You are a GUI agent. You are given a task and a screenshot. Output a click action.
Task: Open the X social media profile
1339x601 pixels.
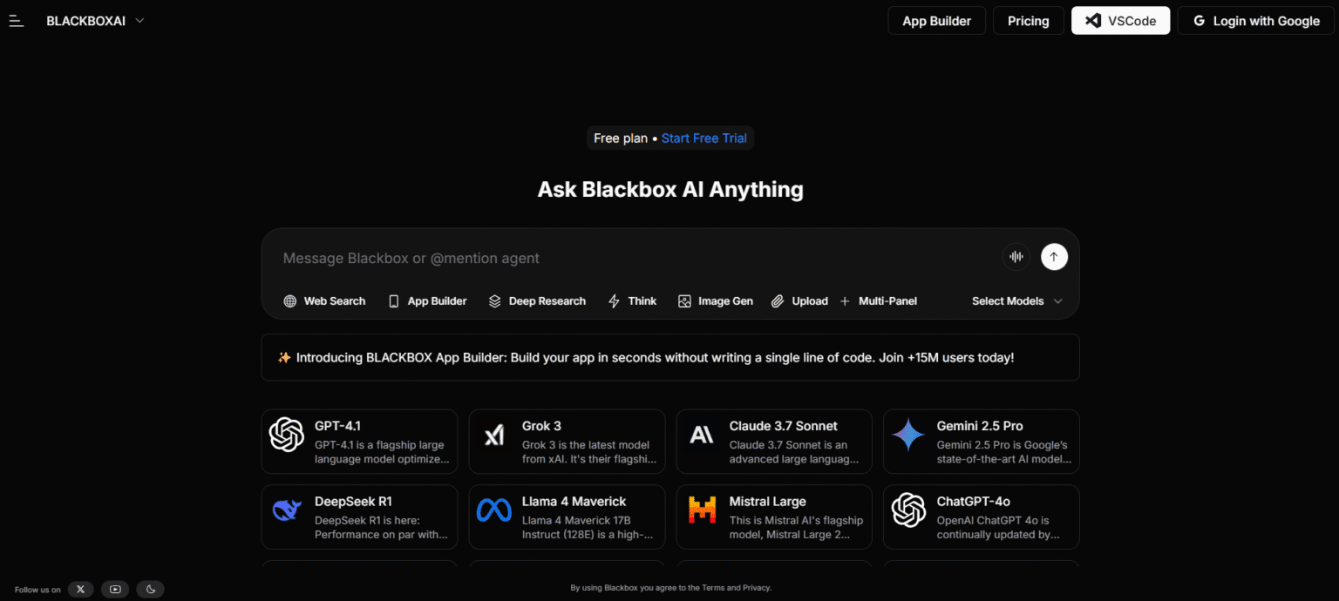pos(80,589)
